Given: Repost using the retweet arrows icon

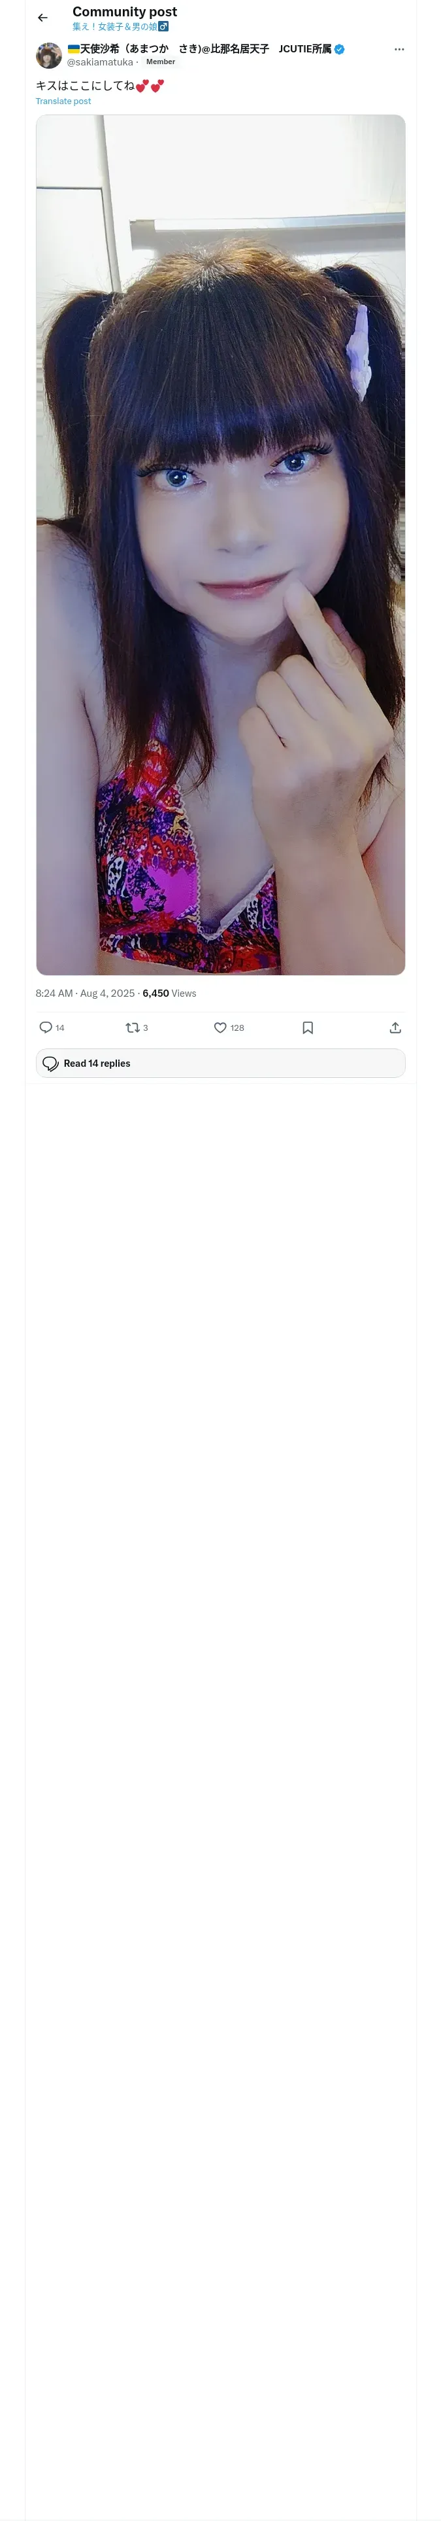Looking at the screenshot, I should 133,1027.
